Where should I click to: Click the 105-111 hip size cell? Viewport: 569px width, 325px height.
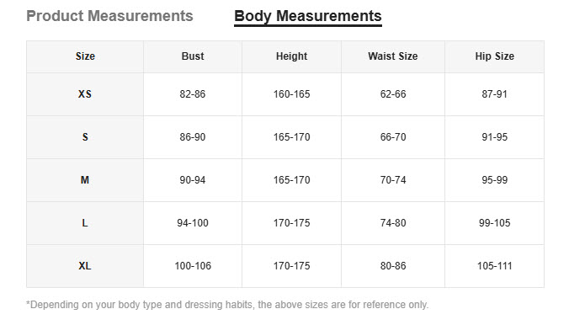pos(495,266)
